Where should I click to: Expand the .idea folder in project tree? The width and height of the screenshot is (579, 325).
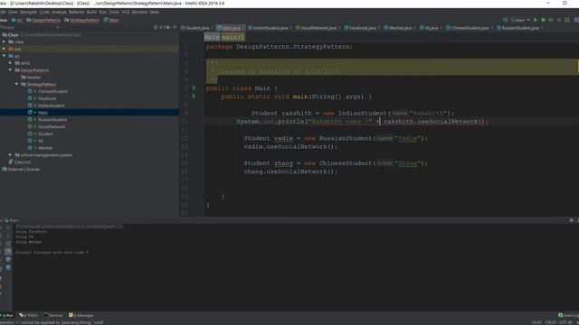coord(4,42)
